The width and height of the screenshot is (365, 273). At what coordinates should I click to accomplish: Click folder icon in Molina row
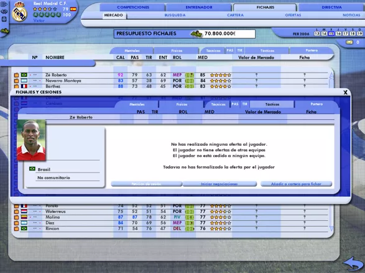tap(16, 217)
